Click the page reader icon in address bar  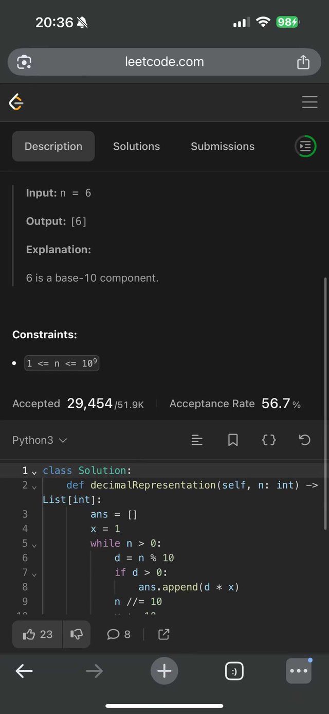[24, 62]
